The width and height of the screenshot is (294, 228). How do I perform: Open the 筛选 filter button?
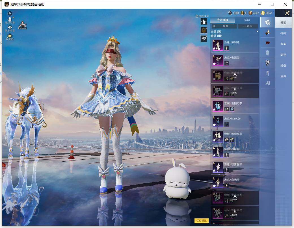coord(248,26)
